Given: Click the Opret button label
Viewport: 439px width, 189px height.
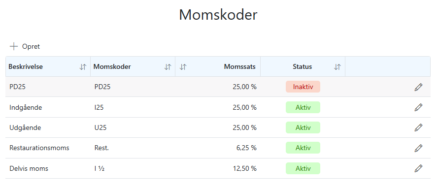Looking at the screenshot, I should [x=31, y=46].
